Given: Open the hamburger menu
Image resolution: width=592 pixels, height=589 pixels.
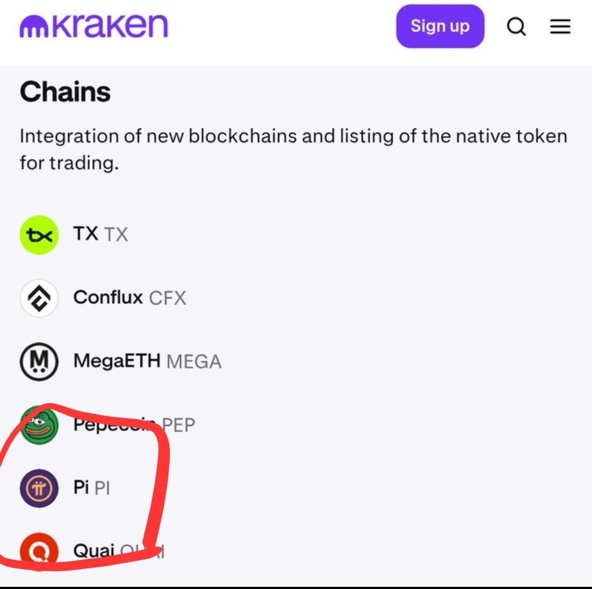Looking at the screenshot, I should (x=560, y=26).
